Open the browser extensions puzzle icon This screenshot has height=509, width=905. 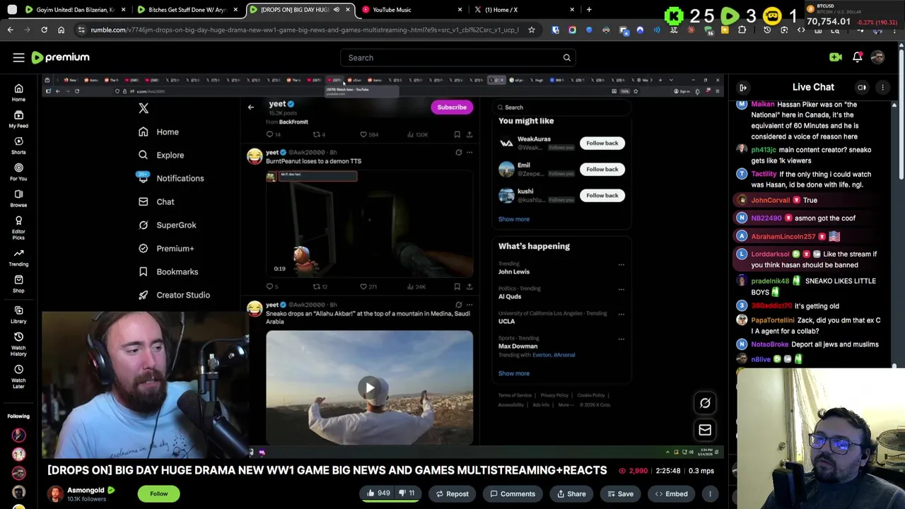click(x=742, y=30)
